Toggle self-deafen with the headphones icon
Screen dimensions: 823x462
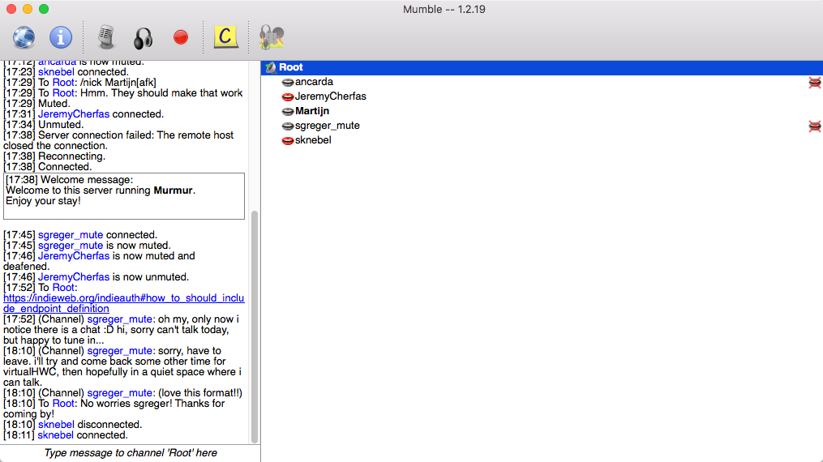pos(143,38)
